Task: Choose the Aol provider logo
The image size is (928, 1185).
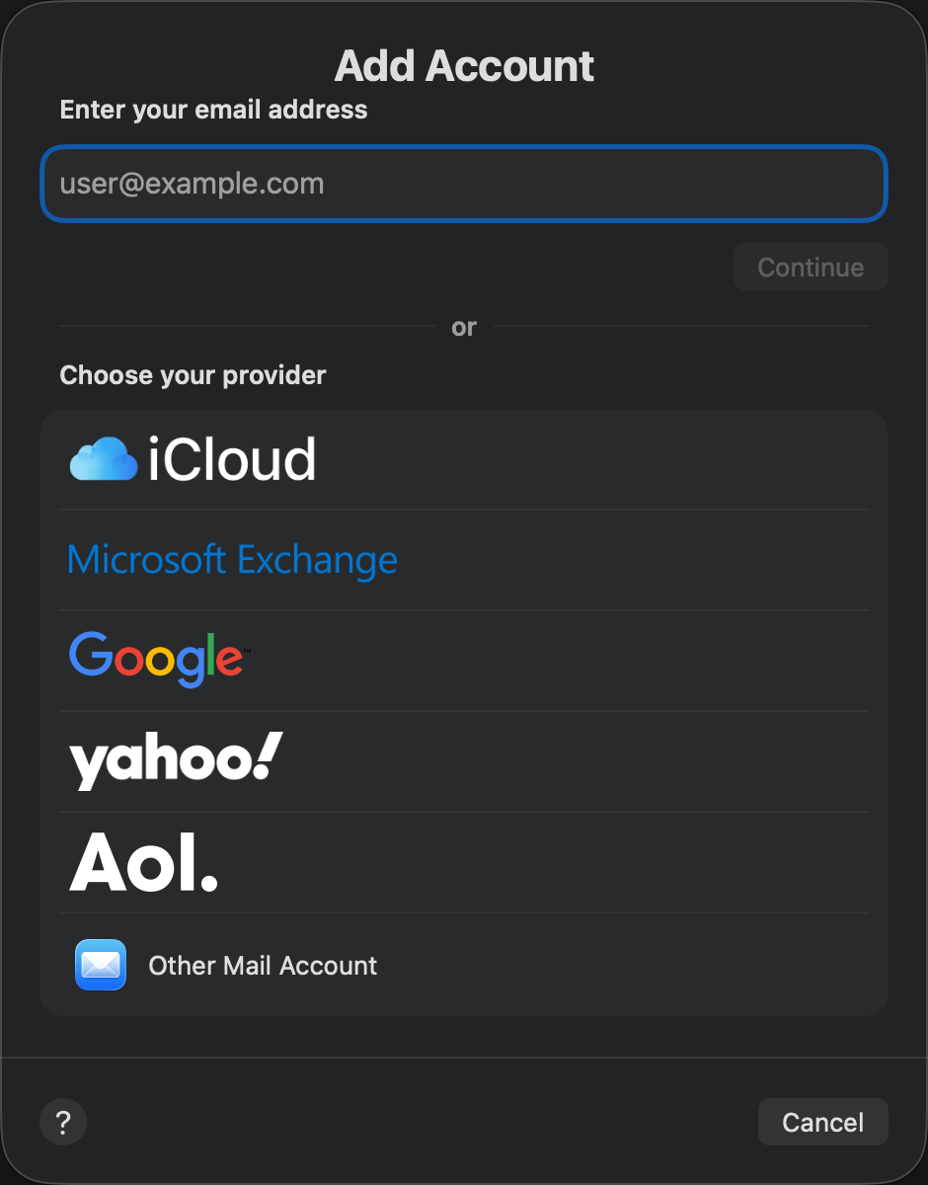Action: click(x=143, y=861)
